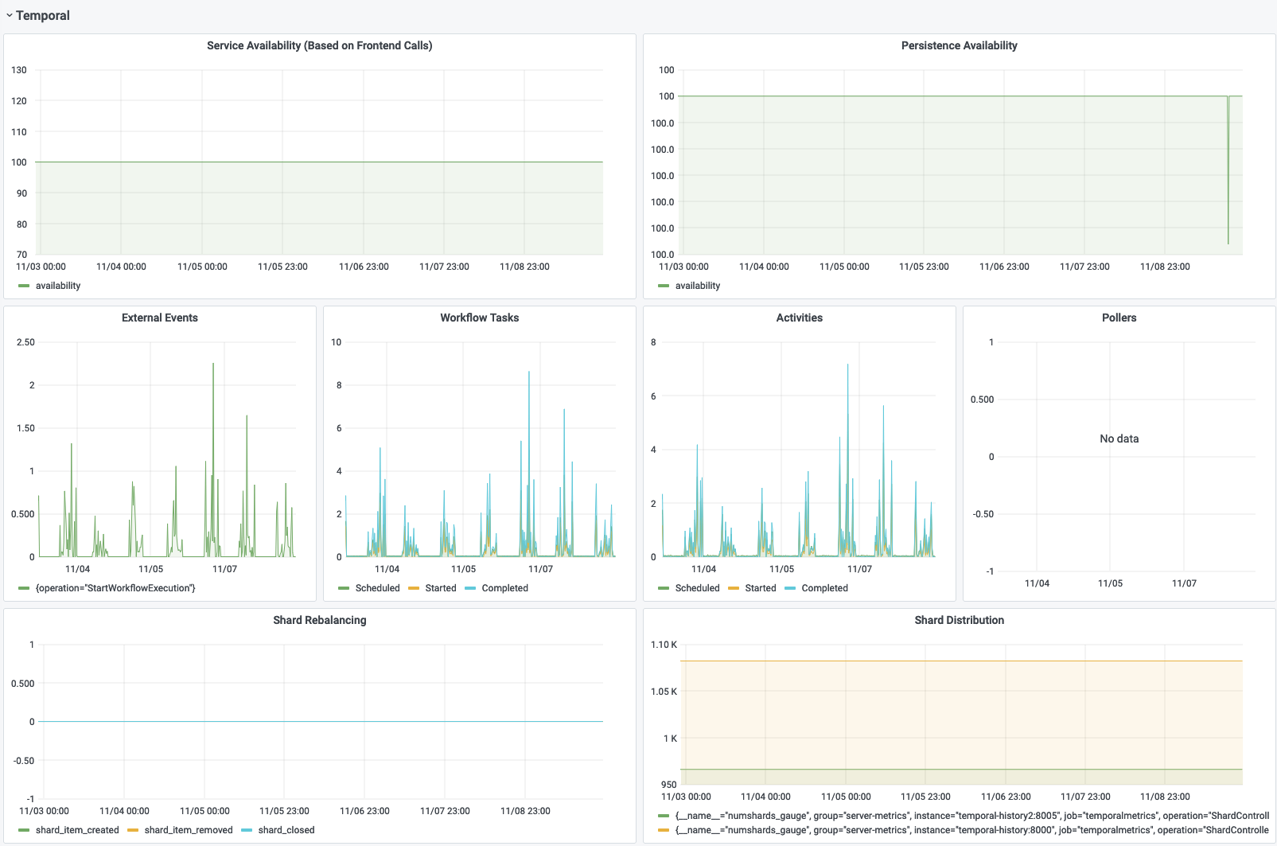Open the Pollers panel title menu
This screenshot has height=846, width=1277.
click(x=1119, y=318)
